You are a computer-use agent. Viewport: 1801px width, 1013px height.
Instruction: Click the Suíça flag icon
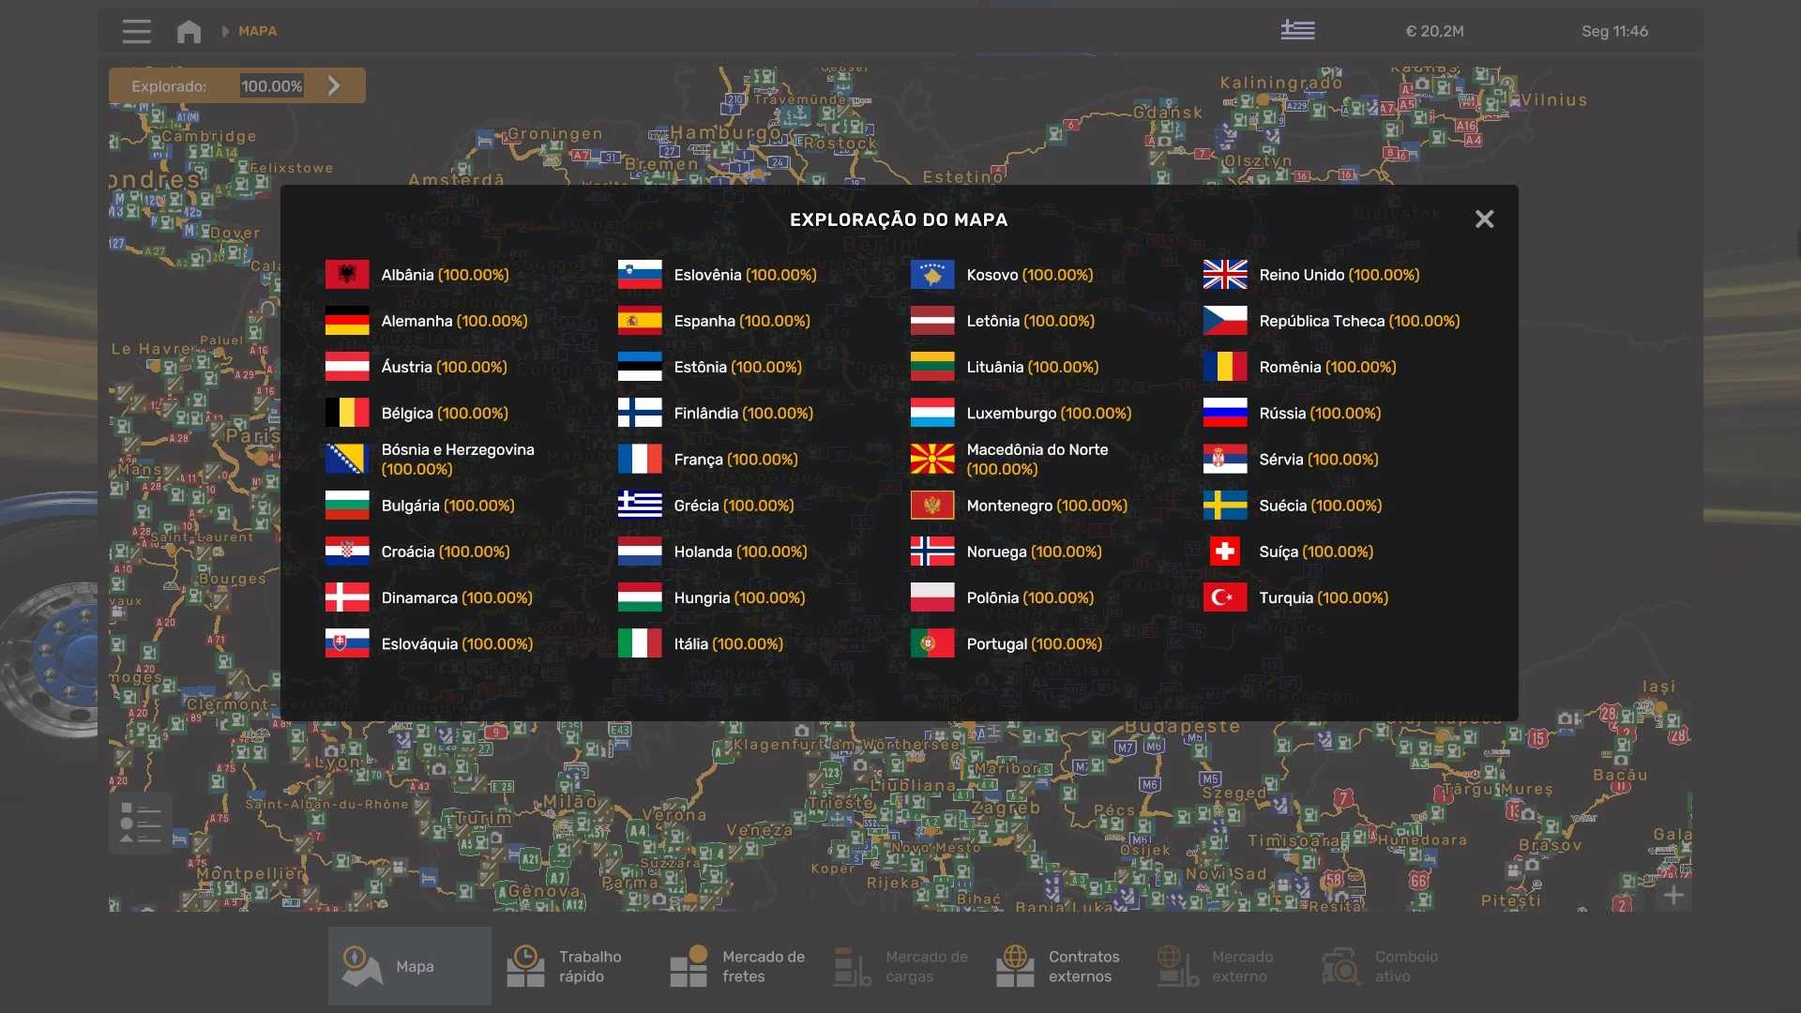[x=1225, y=552]
